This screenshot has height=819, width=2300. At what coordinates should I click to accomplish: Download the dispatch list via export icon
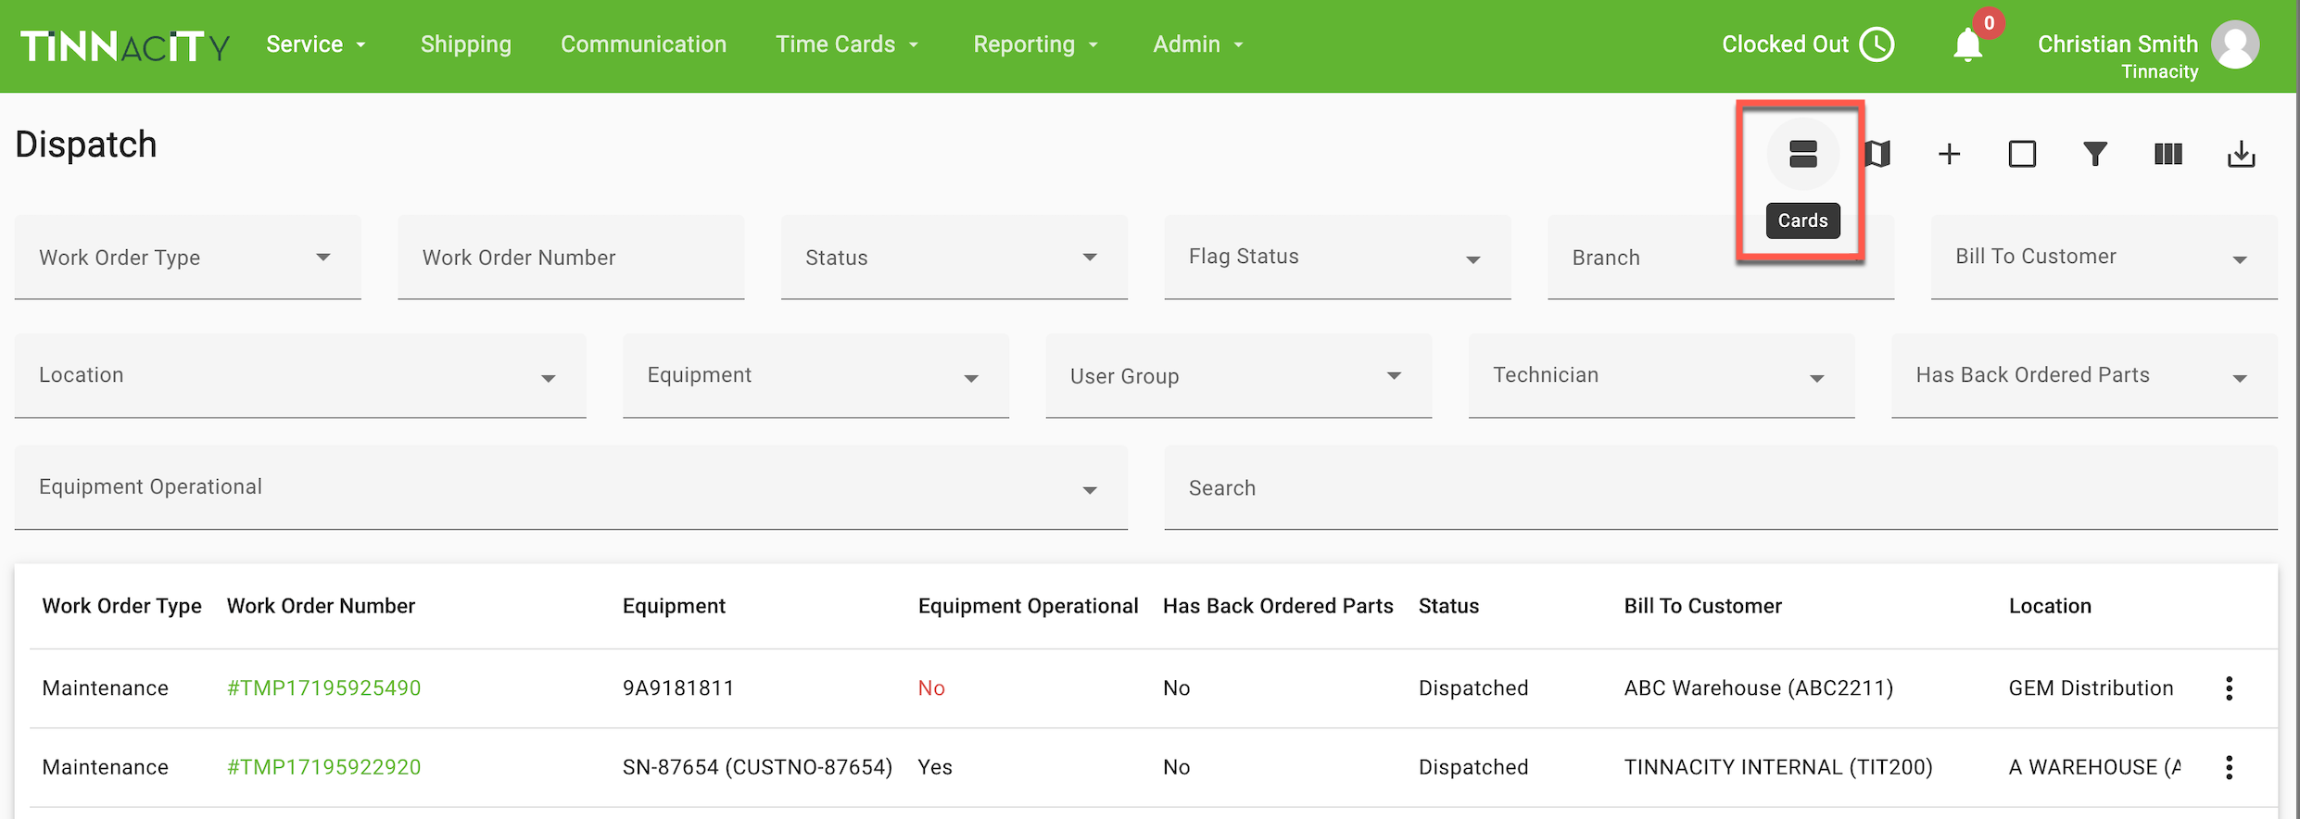pyautogui.click(x=2241, y=154)
